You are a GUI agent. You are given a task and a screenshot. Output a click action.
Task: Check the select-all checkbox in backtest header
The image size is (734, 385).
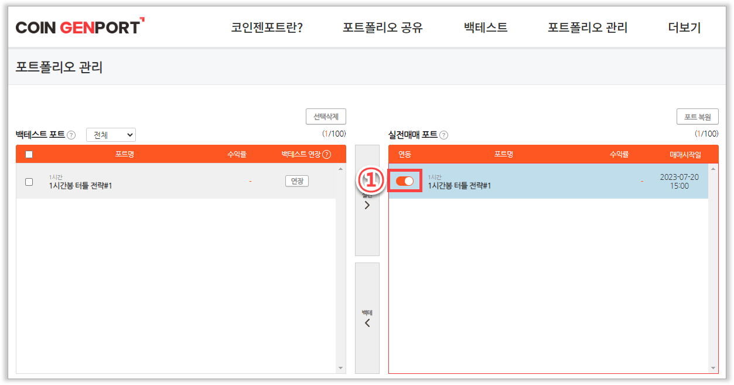[x=29, y=155]
